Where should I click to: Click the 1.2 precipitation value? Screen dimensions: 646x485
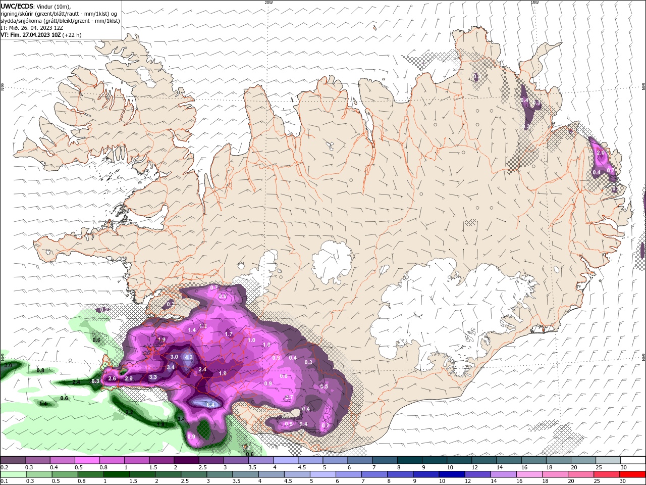203,326
